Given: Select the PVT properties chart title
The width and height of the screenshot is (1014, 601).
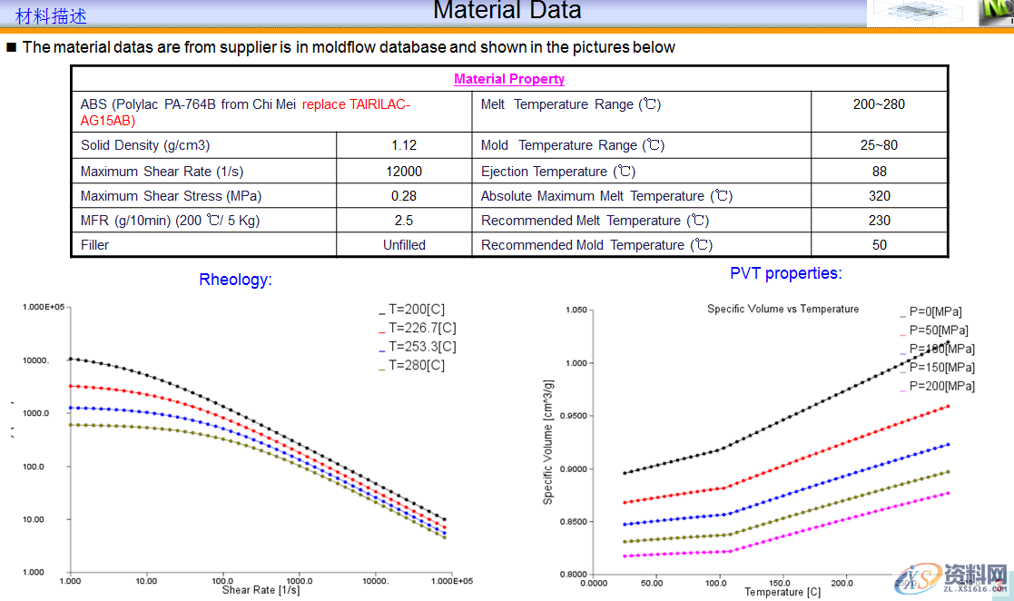Looking at the screenshot, I should click(785, 273).
